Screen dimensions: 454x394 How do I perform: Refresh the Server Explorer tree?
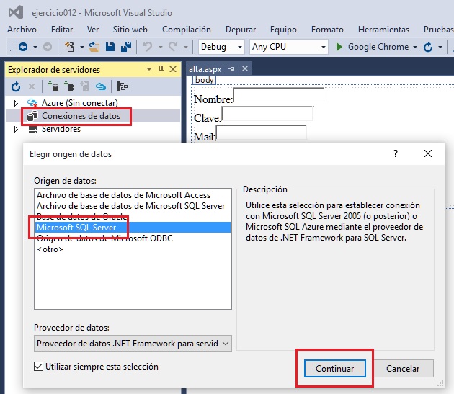(x=16, y=86)
